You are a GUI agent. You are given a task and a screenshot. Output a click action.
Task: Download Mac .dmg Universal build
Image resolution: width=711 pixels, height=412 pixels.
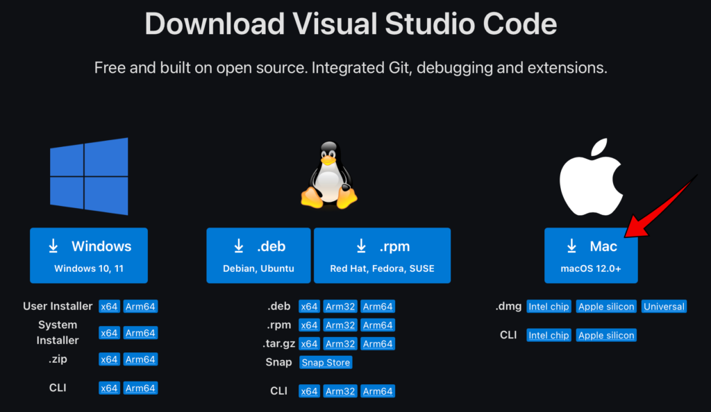coord(664,307)
